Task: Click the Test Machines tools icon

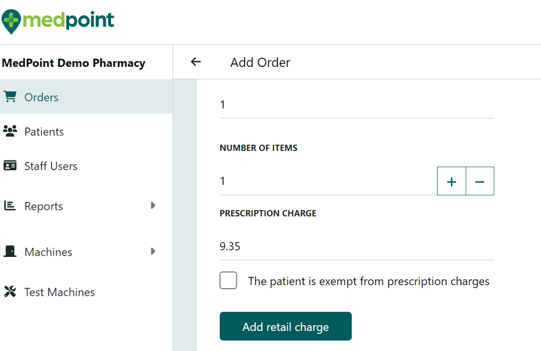Action: [x=10, y=292]
